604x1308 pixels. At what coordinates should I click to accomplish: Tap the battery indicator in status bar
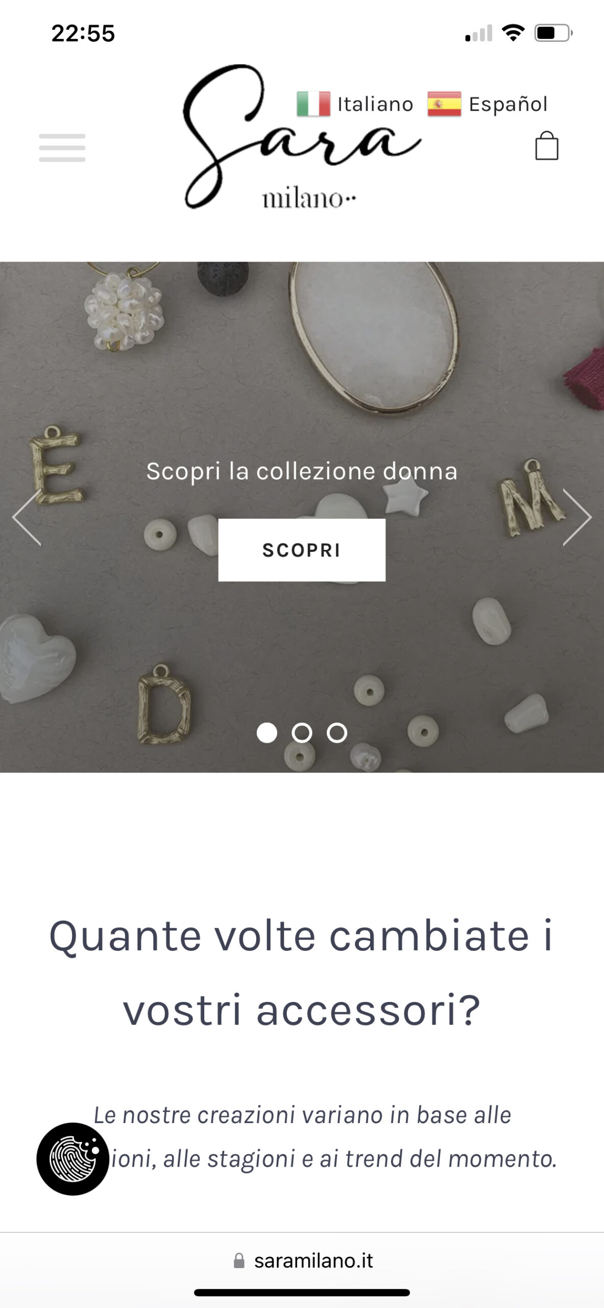click(x=553, y=33)
